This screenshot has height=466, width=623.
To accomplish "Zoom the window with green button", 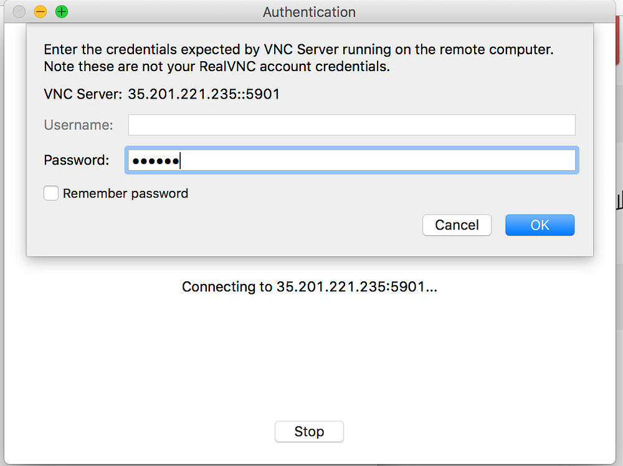I will [x=62, y=12].
